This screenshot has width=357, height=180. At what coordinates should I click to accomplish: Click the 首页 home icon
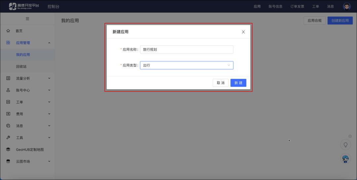(8, 31)
